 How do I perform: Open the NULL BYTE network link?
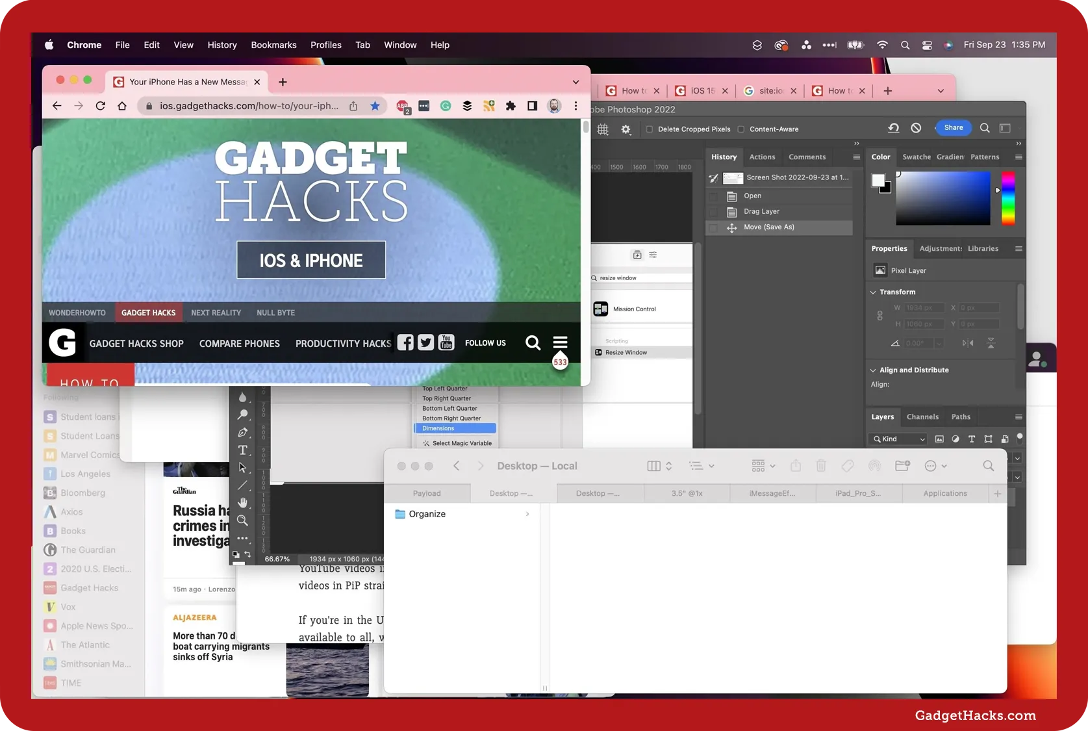tap(275, 313)
